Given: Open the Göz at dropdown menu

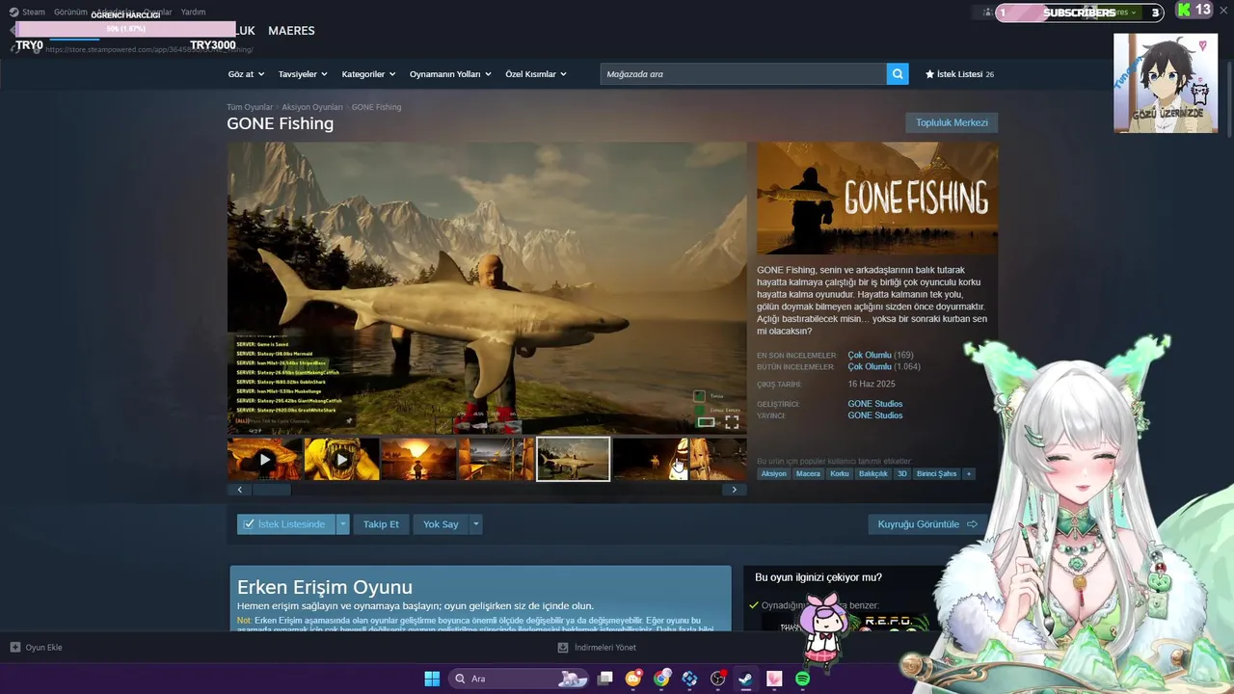Looking at the screenshot, I should (x=246, y=74).
